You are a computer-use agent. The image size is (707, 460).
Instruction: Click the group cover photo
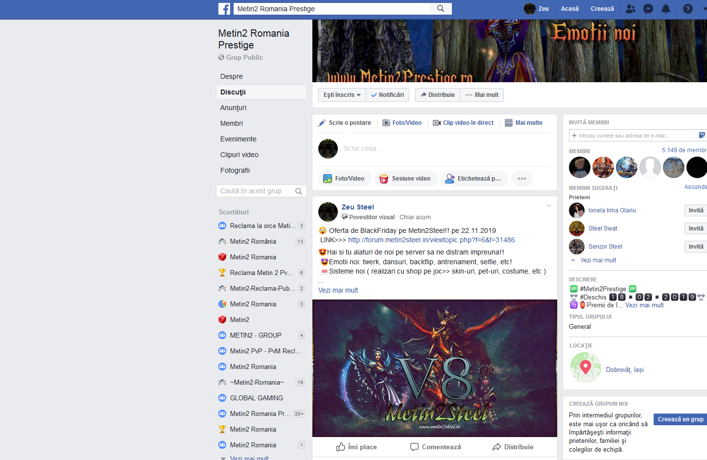tap(510, 51)
